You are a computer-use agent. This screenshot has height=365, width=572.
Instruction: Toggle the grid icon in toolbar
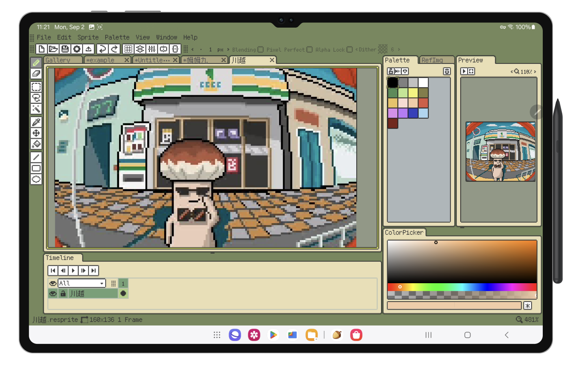point(128,49)
